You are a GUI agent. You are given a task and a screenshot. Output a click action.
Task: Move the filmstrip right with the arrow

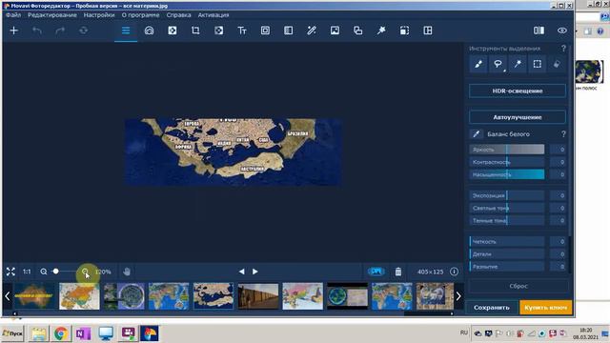pyautogui.click(x=458, y=296)
